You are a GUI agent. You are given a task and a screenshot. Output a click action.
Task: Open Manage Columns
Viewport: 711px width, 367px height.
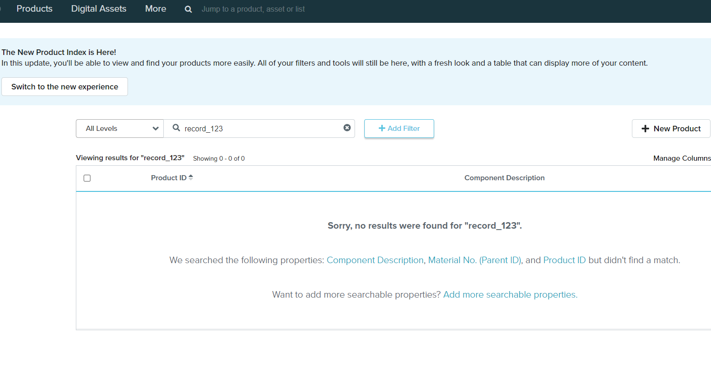(681, 158)
